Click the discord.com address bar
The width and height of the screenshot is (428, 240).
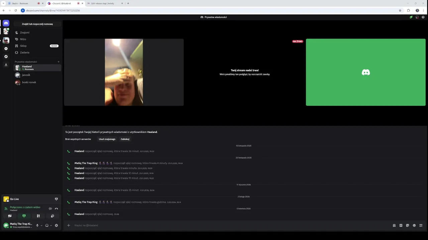pos(211,10)
